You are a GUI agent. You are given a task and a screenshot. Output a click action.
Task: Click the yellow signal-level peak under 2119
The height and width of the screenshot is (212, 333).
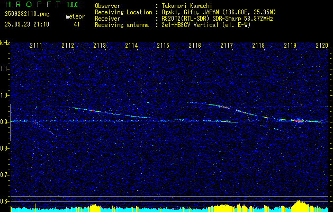click(x=300, y=206)
